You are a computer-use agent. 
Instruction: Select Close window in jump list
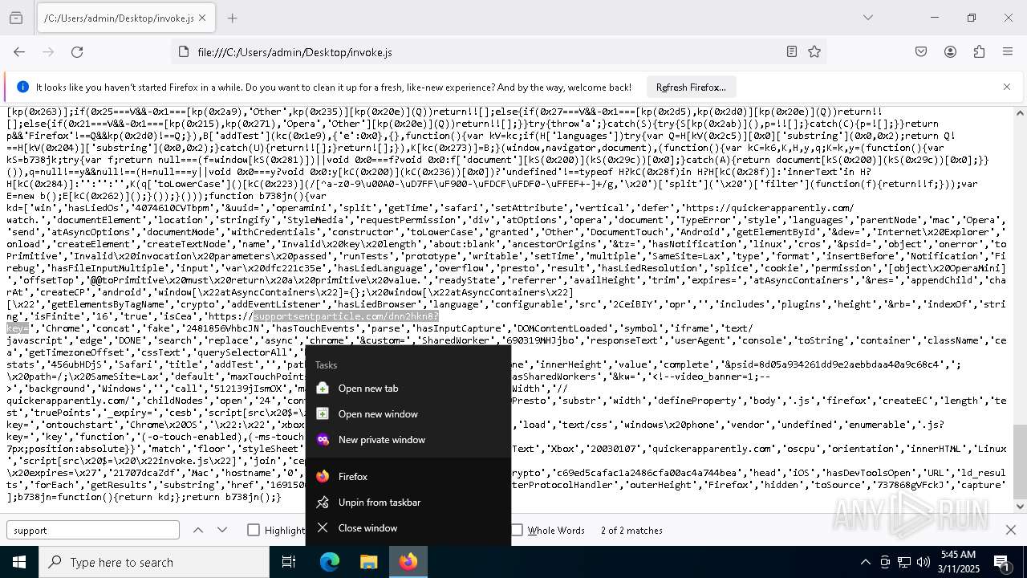408,528
